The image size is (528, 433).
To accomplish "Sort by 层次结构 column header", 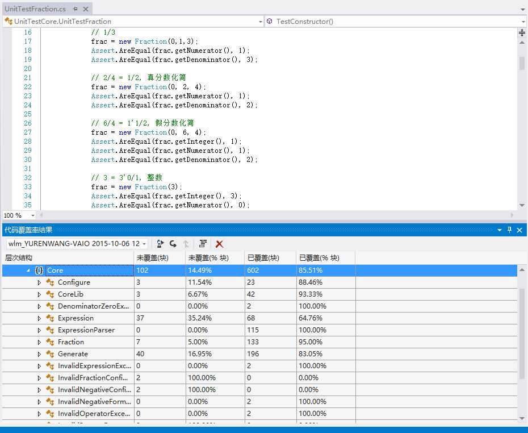I will pyautogui.click(x=68, y=258).
